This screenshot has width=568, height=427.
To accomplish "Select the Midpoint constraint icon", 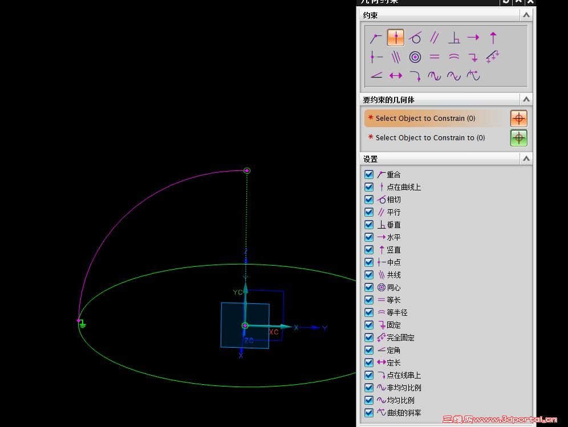I will point(376,57).
